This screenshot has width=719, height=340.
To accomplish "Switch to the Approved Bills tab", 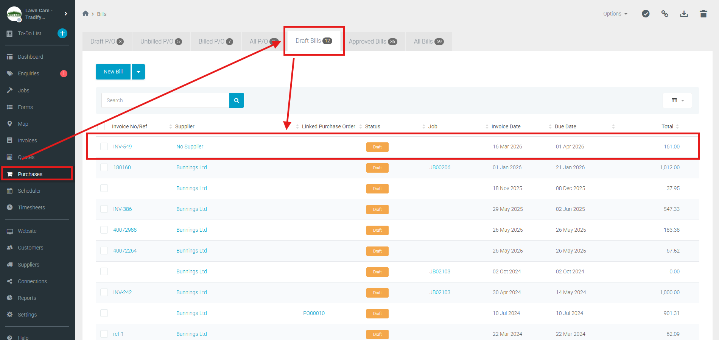I will 373,41.
